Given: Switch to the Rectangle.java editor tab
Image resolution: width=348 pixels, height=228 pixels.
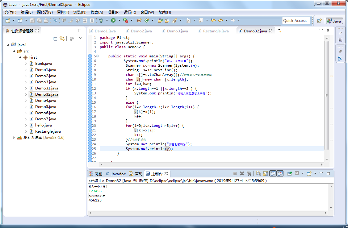Looking at the screenshot, I should (x=213, y=31).
